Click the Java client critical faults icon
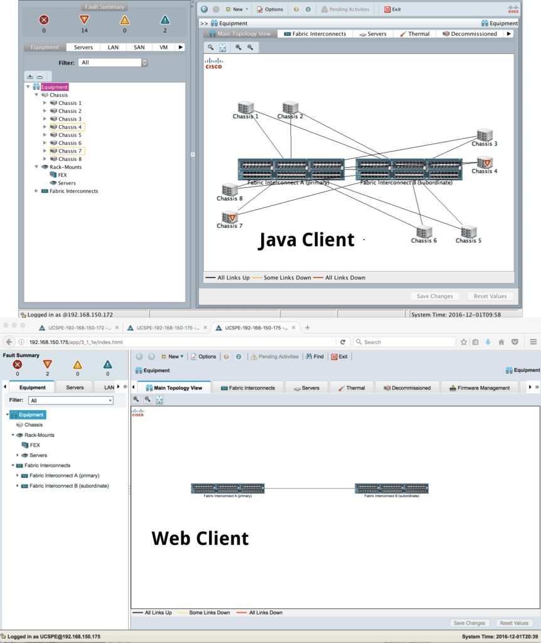Viewport: 541px width, 643px height. click(x=44, y=19)
